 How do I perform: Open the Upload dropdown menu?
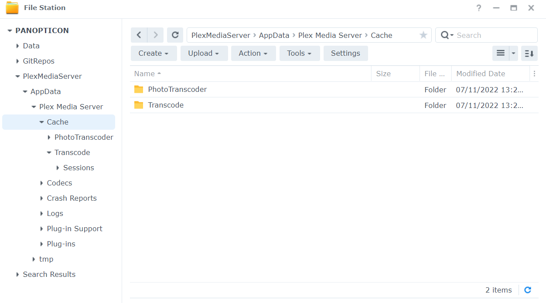(x=204, y=53)
